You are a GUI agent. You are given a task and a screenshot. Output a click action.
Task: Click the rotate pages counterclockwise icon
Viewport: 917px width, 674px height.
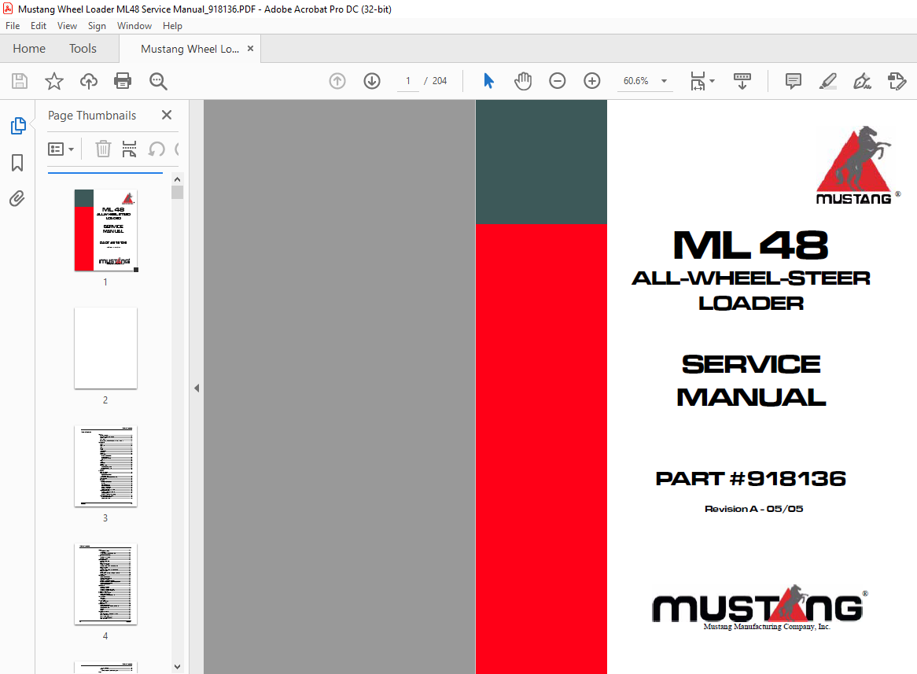157,149
